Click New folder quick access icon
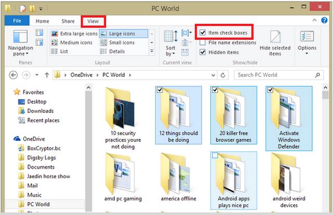 tap(32, 8)
